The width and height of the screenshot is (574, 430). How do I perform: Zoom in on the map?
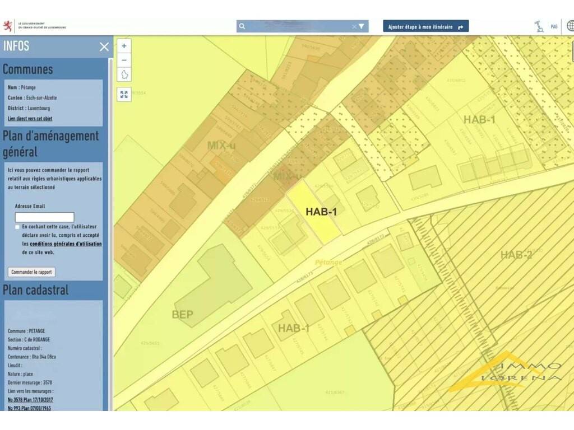coord(124,46)
